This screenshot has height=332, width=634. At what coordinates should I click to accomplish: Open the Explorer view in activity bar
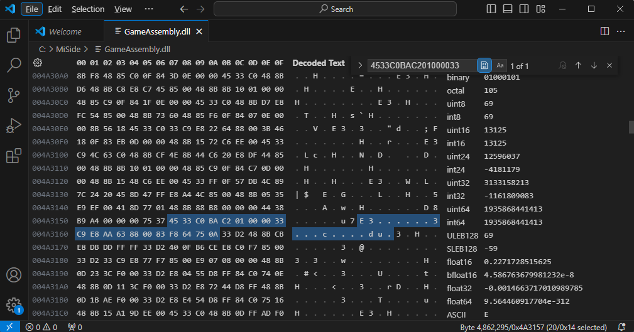[x=14, y=35]
